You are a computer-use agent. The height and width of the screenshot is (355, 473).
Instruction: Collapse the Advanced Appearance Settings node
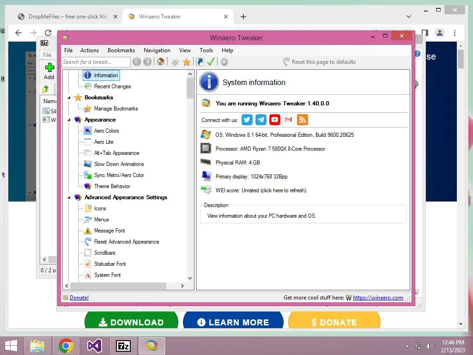[69, 197]
